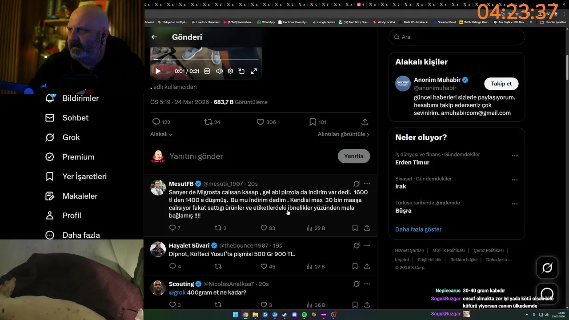Open the floating messages chat button
Screen dimensions: 569x320
pyautogui.click(x=547, y=294)
